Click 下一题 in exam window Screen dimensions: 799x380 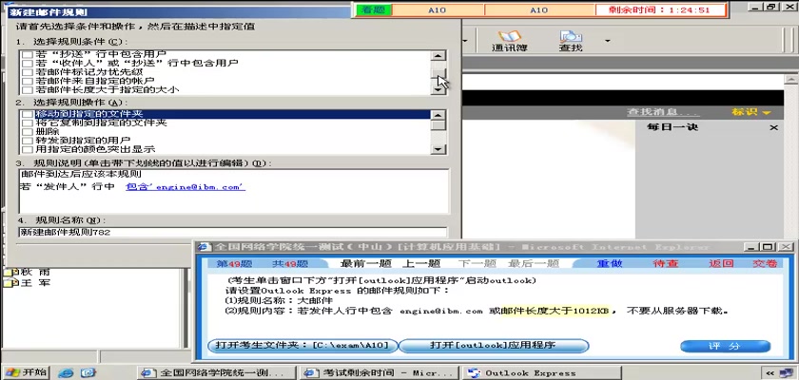tap(477, 263)
